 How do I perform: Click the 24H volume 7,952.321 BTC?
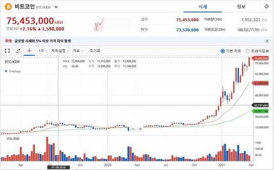point(254,20)
